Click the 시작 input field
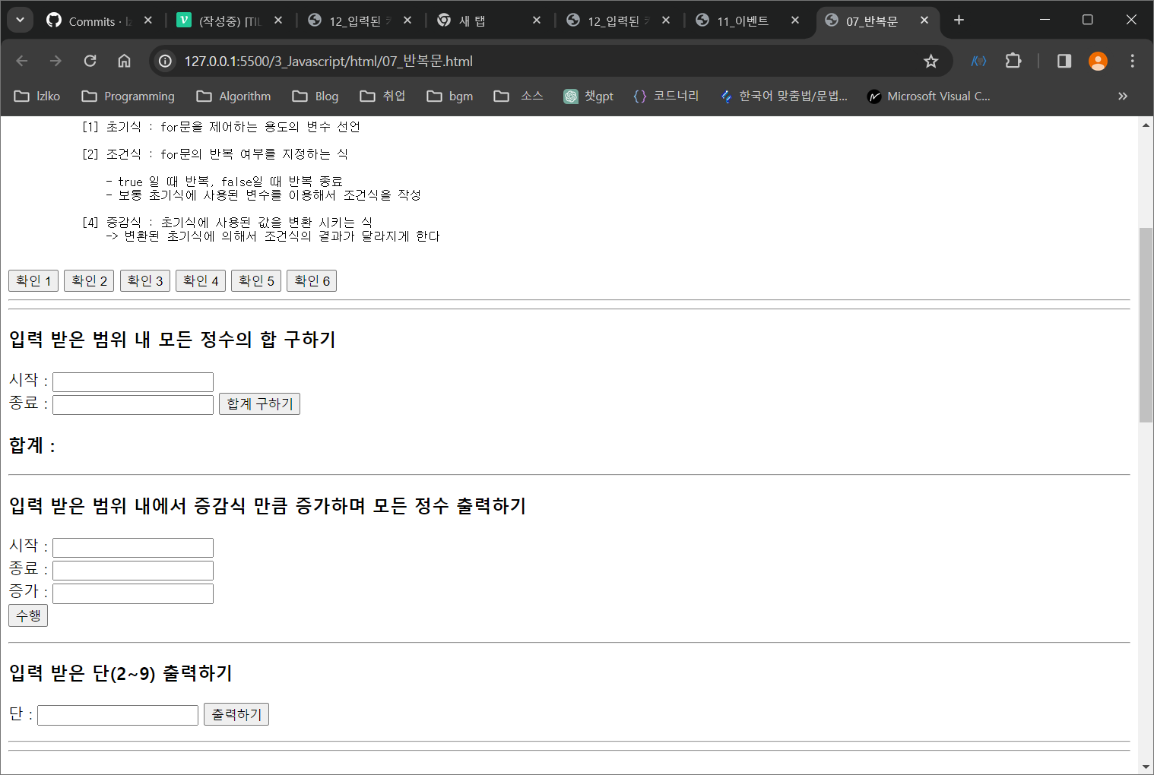The height and width of the screenshot is (775, 1154). [x=132, y=381]
